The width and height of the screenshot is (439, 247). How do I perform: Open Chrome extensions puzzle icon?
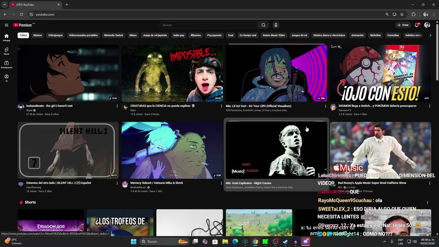(x=413, y=14)
